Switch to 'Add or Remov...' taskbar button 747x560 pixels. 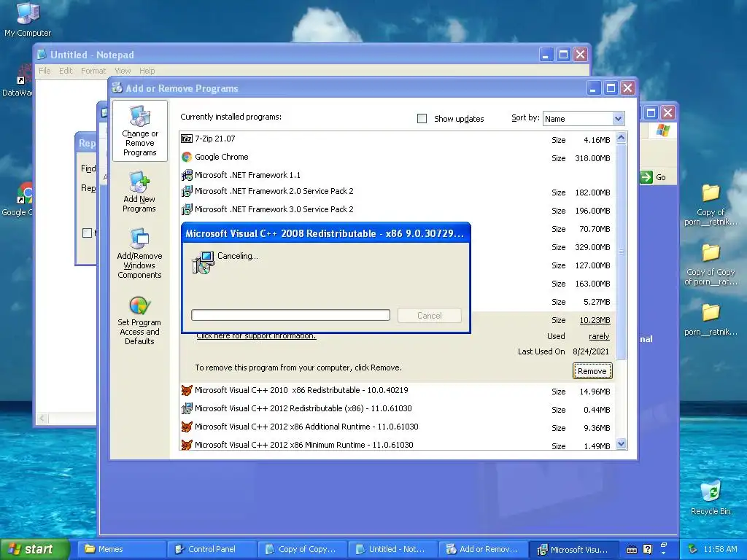coord(483,549)
